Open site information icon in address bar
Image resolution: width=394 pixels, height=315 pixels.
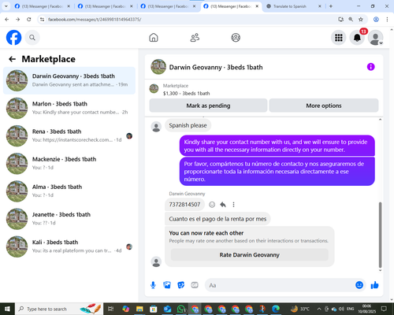(42, 20)
